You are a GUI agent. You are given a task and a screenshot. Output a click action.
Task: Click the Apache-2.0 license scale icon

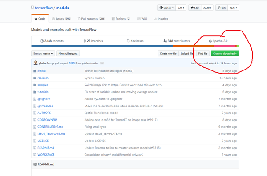(210, 41)
